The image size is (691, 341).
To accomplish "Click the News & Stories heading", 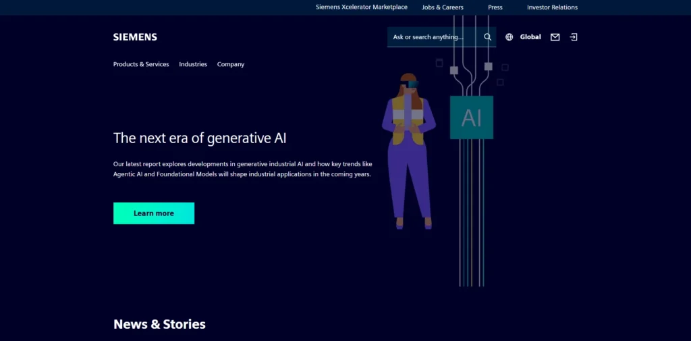I will [x=159, y=324].
